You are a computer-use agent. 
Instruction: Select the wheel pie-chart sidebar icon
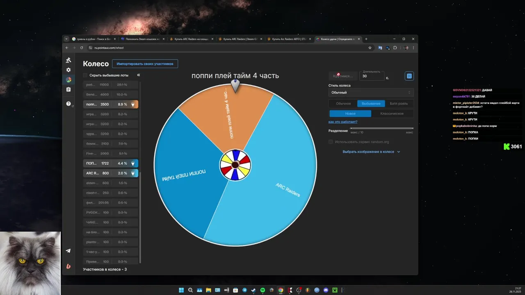click(68, 80)
